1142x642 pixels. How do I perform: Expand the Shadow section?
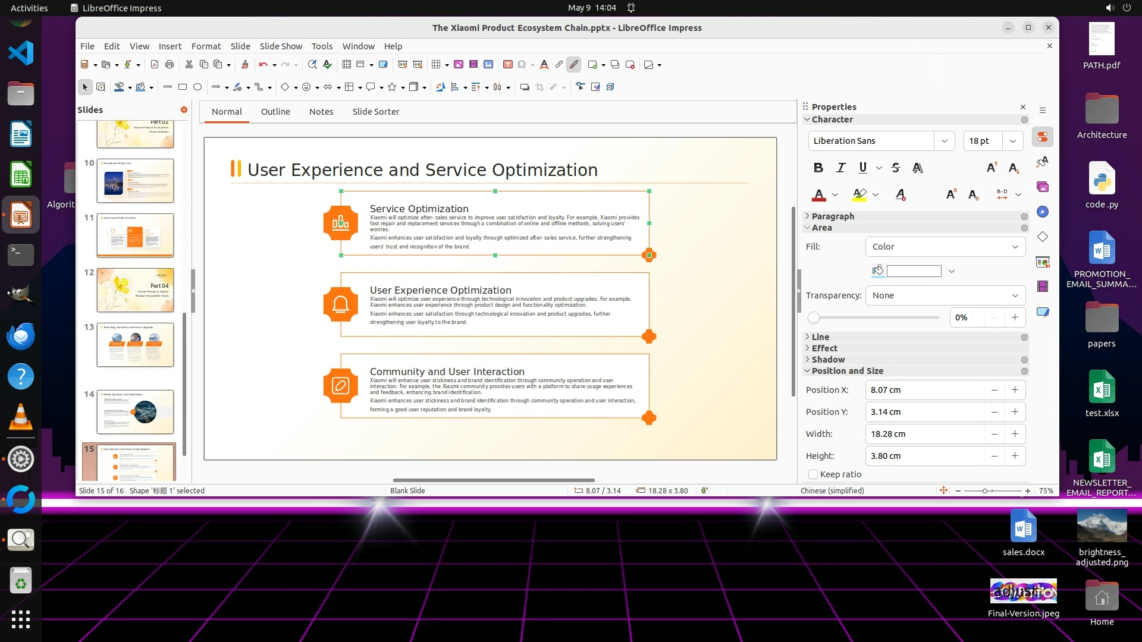(x=828, y=360)
